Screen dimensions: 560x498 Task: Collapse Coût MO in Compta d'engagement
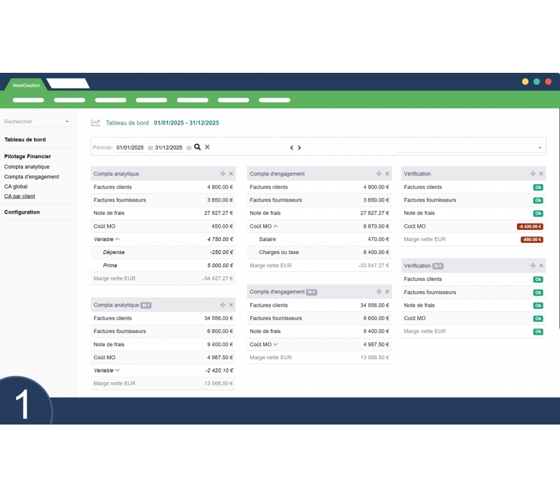pyautogui.click(x=276, y=227)
